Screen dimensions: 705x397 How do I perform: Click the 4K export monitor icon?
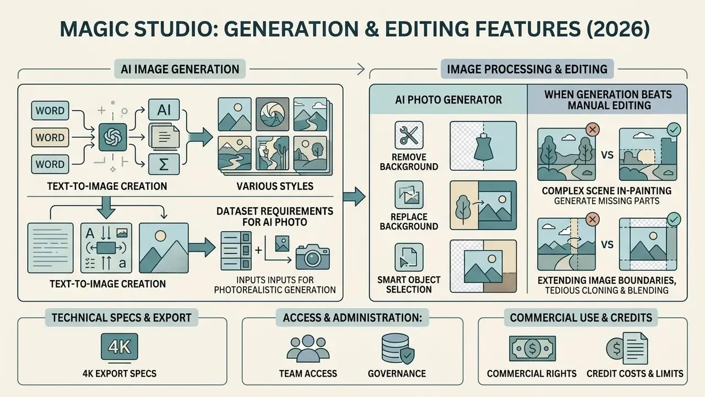point(120,347)
